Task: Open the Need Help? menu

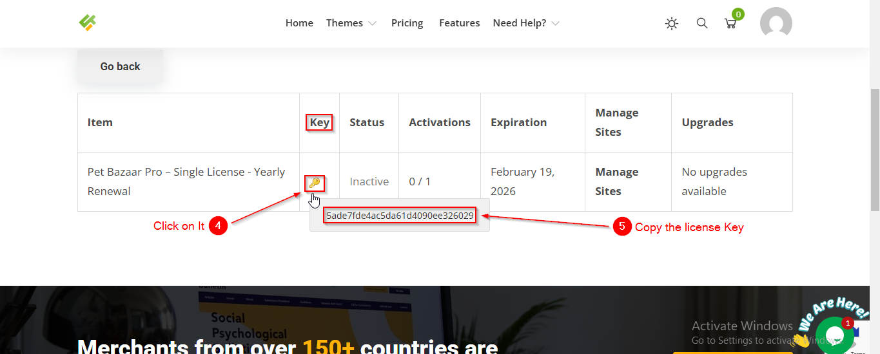Action: coord(520,23)
